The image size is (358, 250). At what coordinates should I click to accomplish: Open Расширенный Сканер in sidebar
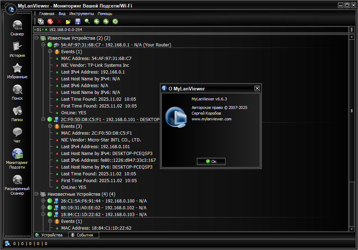point(17,185)
